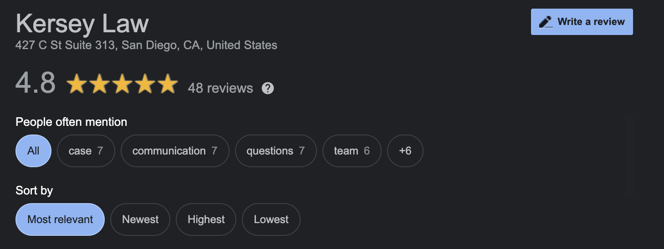Screen dimensions: 664x249
Task: Sort reviews by Newest
Action: tap(140, 219)
